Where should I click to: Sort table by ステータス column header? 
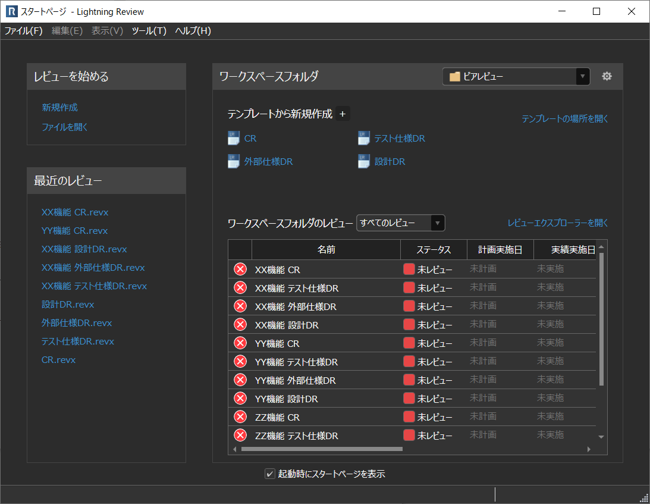[x=434, y=250]
